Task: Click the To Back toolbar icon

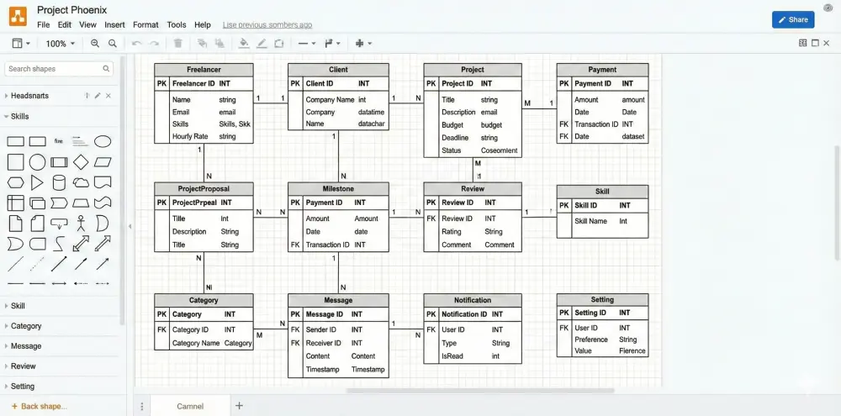Action: [219, 44]
